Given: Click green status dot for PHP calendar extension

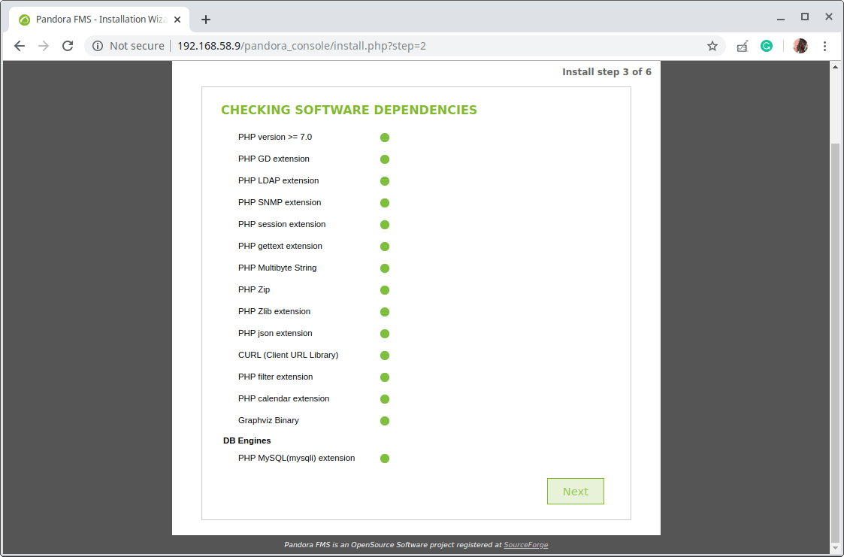Looking at the screenshot, I should [x=384, y=399].
